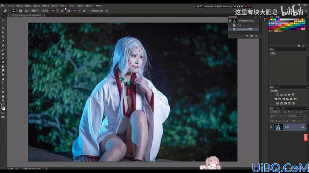This screenshot has width=309, height=173.
Task: Add a Hue/Saturation adjustment
Action: coord(276,99)
